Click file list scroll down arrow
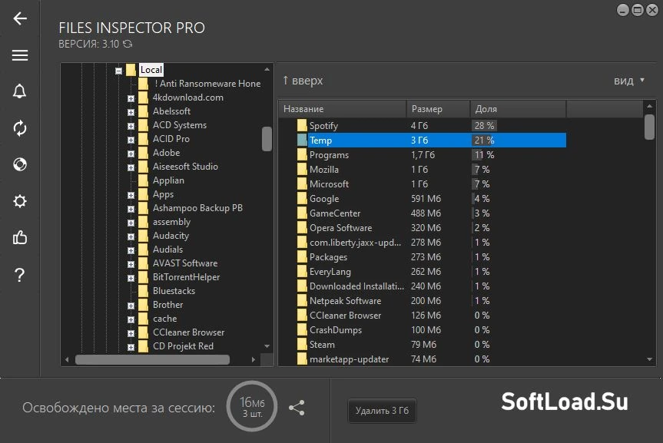 [649, 359]
